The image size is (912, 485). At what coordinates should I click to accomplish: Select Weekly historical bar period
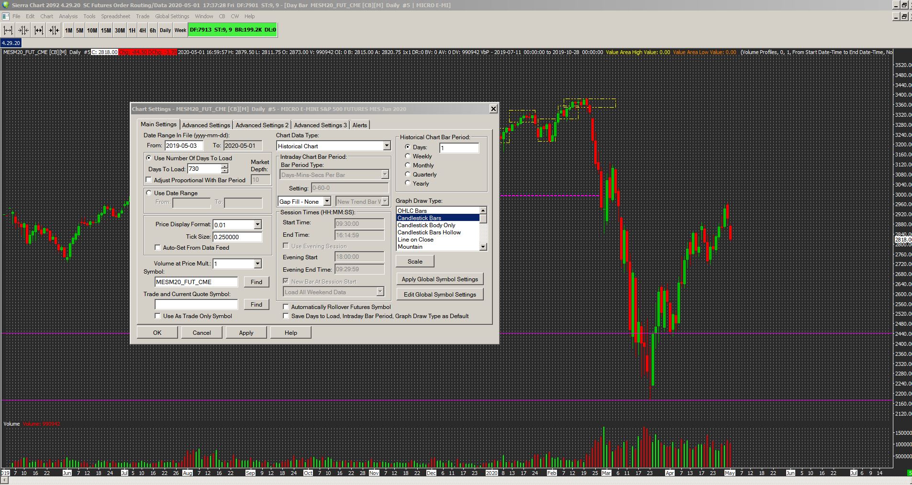[x=408, y=156]
